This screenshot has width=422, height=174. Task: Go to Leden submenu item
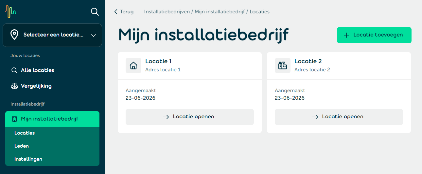click(x=22, y=146)
